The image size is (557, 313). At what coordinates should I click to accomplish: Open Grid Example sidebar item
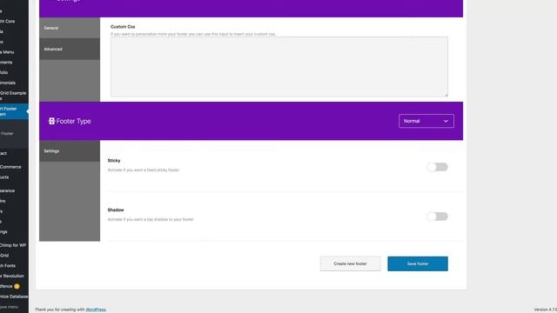click(14, 96)
